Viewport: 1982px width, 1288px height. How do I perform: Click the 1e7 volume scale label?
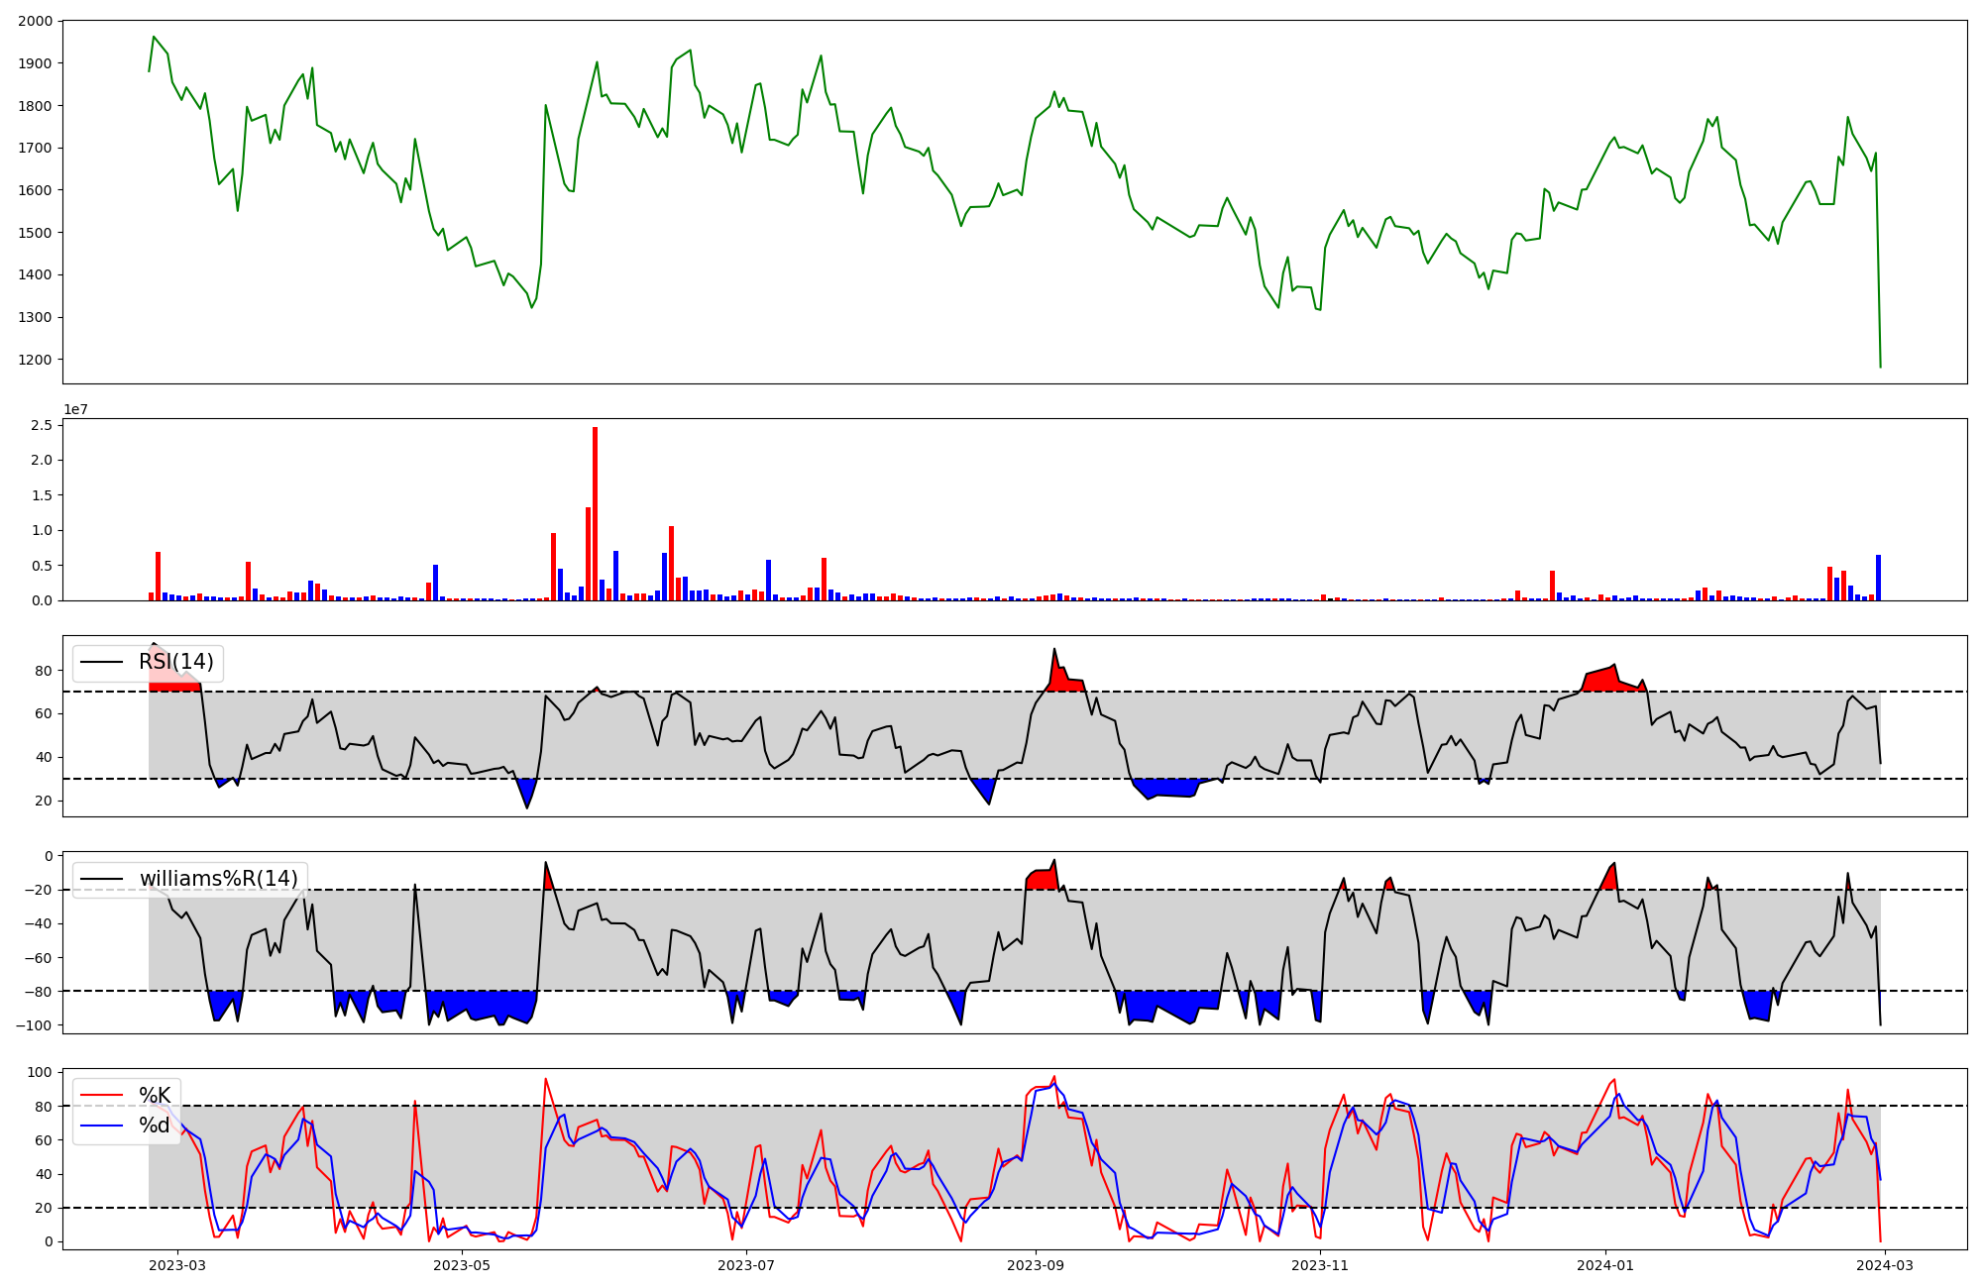(75, 409)
